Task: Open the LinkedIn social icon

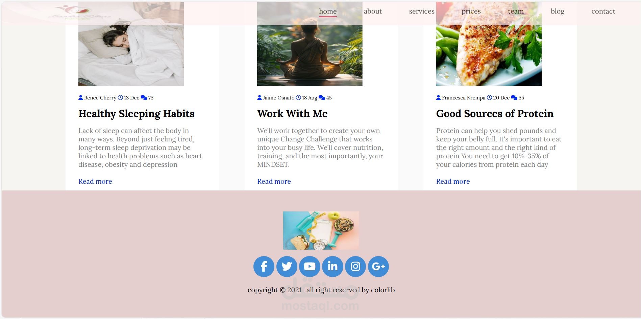Action: (332, 267)
